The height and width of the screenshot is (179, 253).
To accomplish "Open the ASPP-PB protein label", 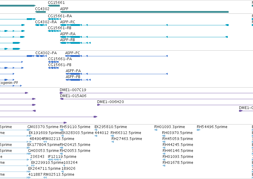I will point(73,77).
